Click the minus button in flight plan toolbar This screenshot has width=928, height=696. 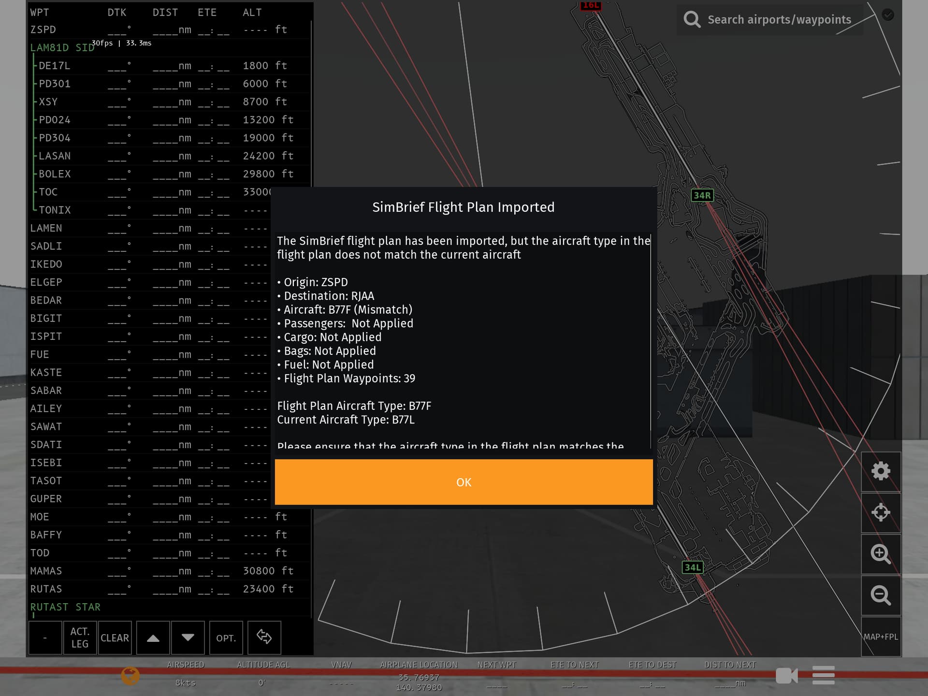pyautogui.click(x=45, y=638)
